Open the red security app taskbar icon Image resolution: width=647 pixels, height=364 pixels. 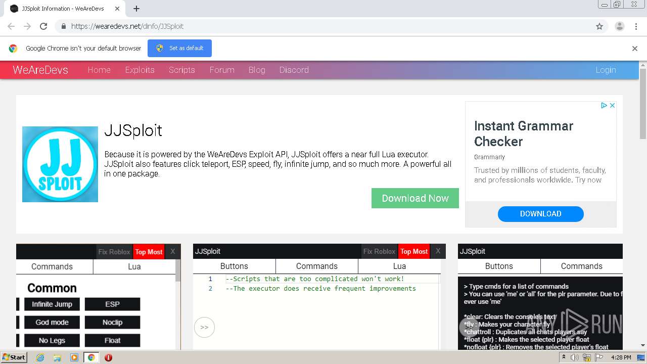(x=108, y=357)
